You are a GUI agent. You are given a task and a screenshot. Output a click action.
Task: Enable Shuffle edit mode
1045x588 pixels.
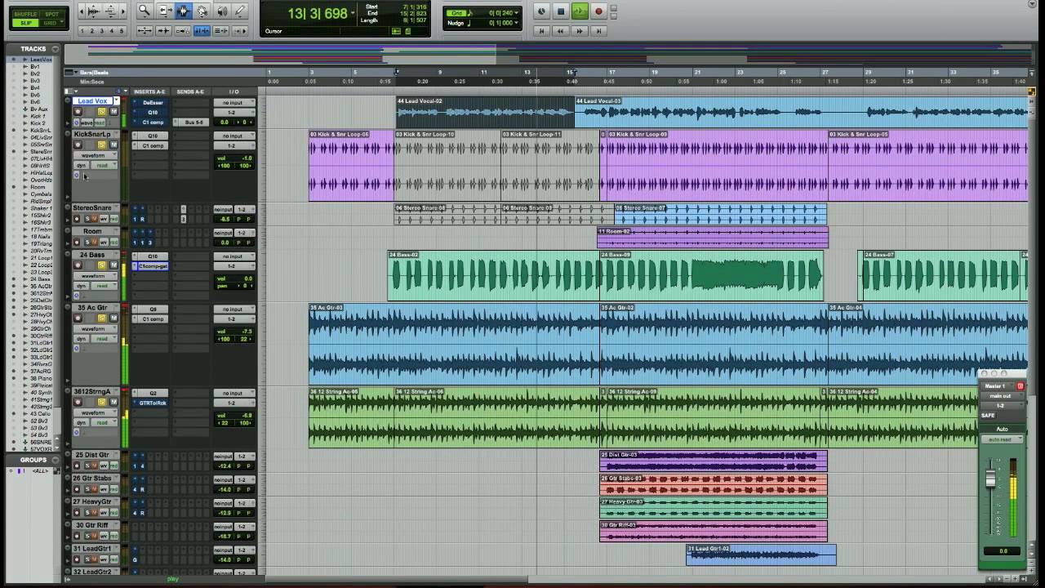[x=25, y=15]
